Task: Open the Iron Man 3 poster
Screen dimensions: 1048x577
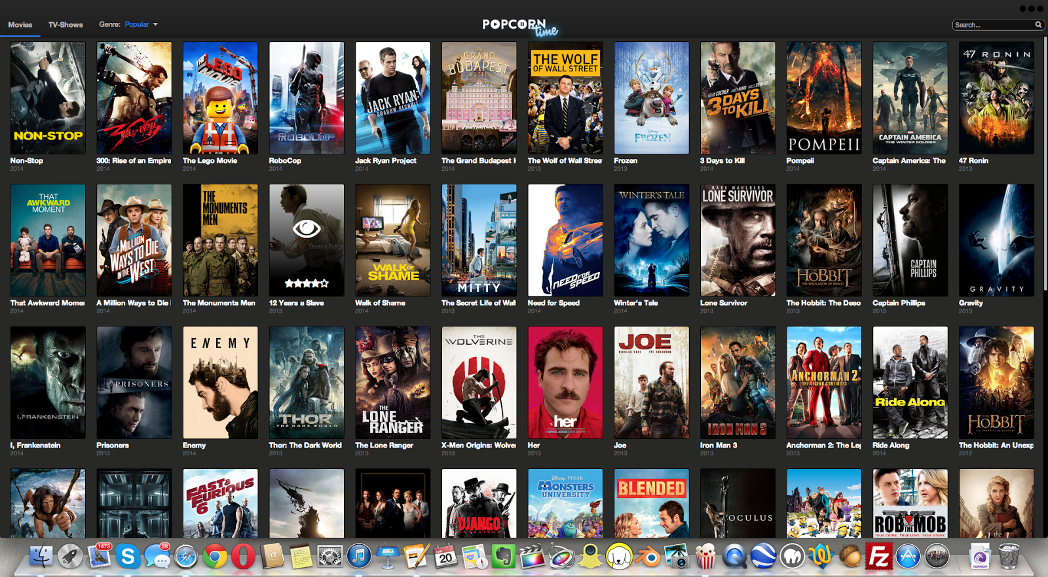Action: 738,383
